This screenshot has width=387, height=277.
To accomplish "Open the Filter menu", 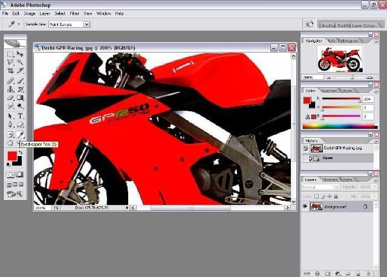I will (x=74, y=13).
